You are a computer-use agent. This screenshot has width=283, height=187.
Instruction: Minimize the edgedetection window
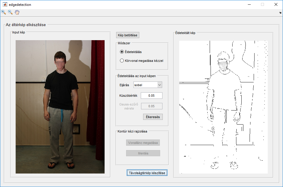(x=249, y=4)
